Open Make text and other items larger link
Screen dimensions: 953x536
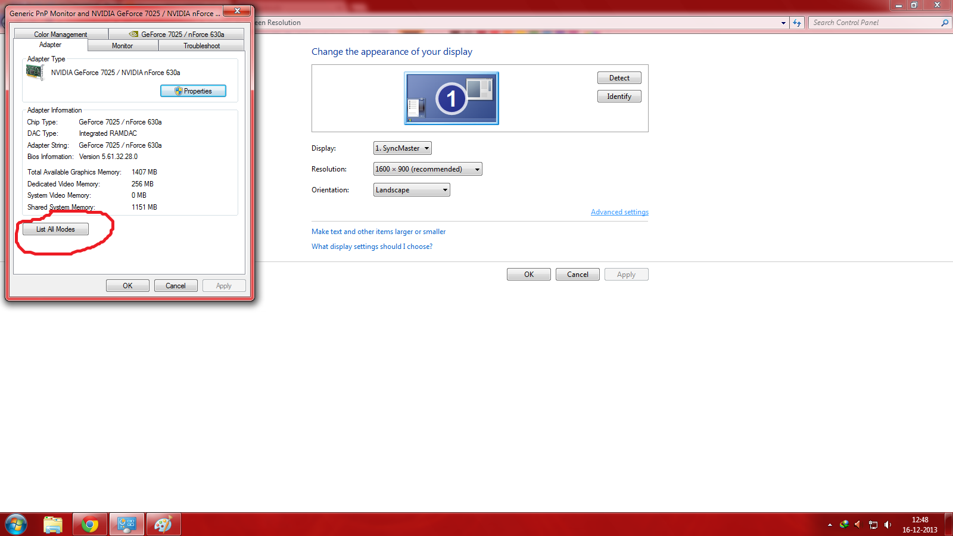[378, 232]
